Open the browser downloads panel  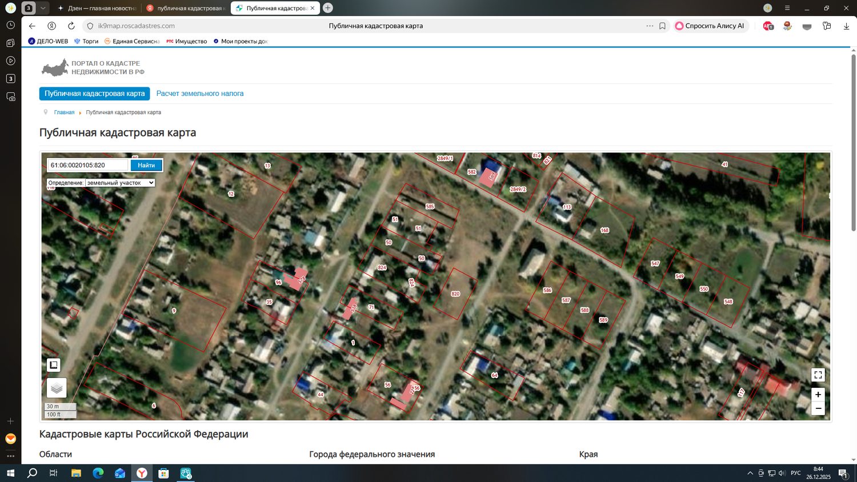point(846,26)
